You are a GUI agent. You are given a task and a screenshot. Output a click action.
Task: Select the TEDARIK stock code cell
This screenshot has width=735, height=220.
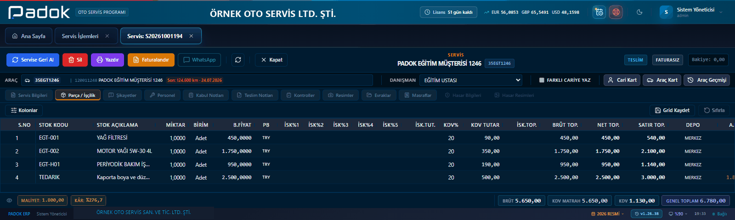pos(49,177)
